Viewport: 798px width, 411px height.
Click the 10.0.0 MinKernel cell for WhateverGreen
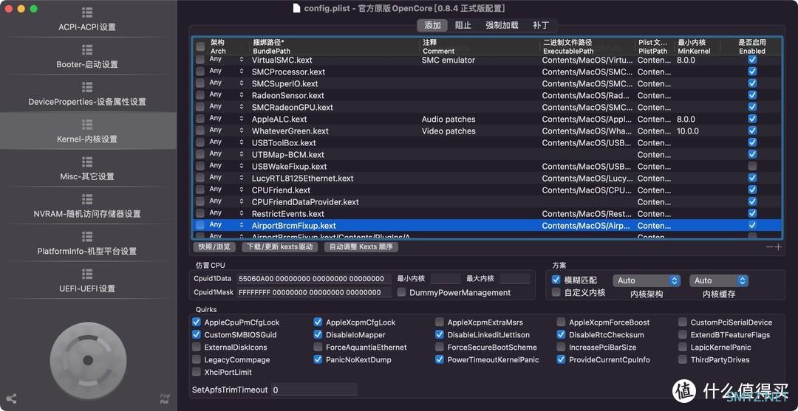click(688, 131)
